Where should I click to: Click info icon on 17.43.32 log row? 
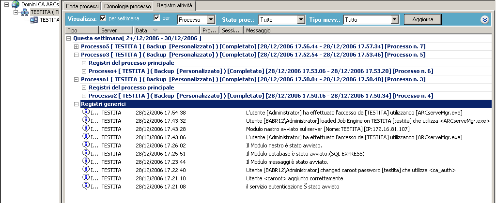point(86,120)
